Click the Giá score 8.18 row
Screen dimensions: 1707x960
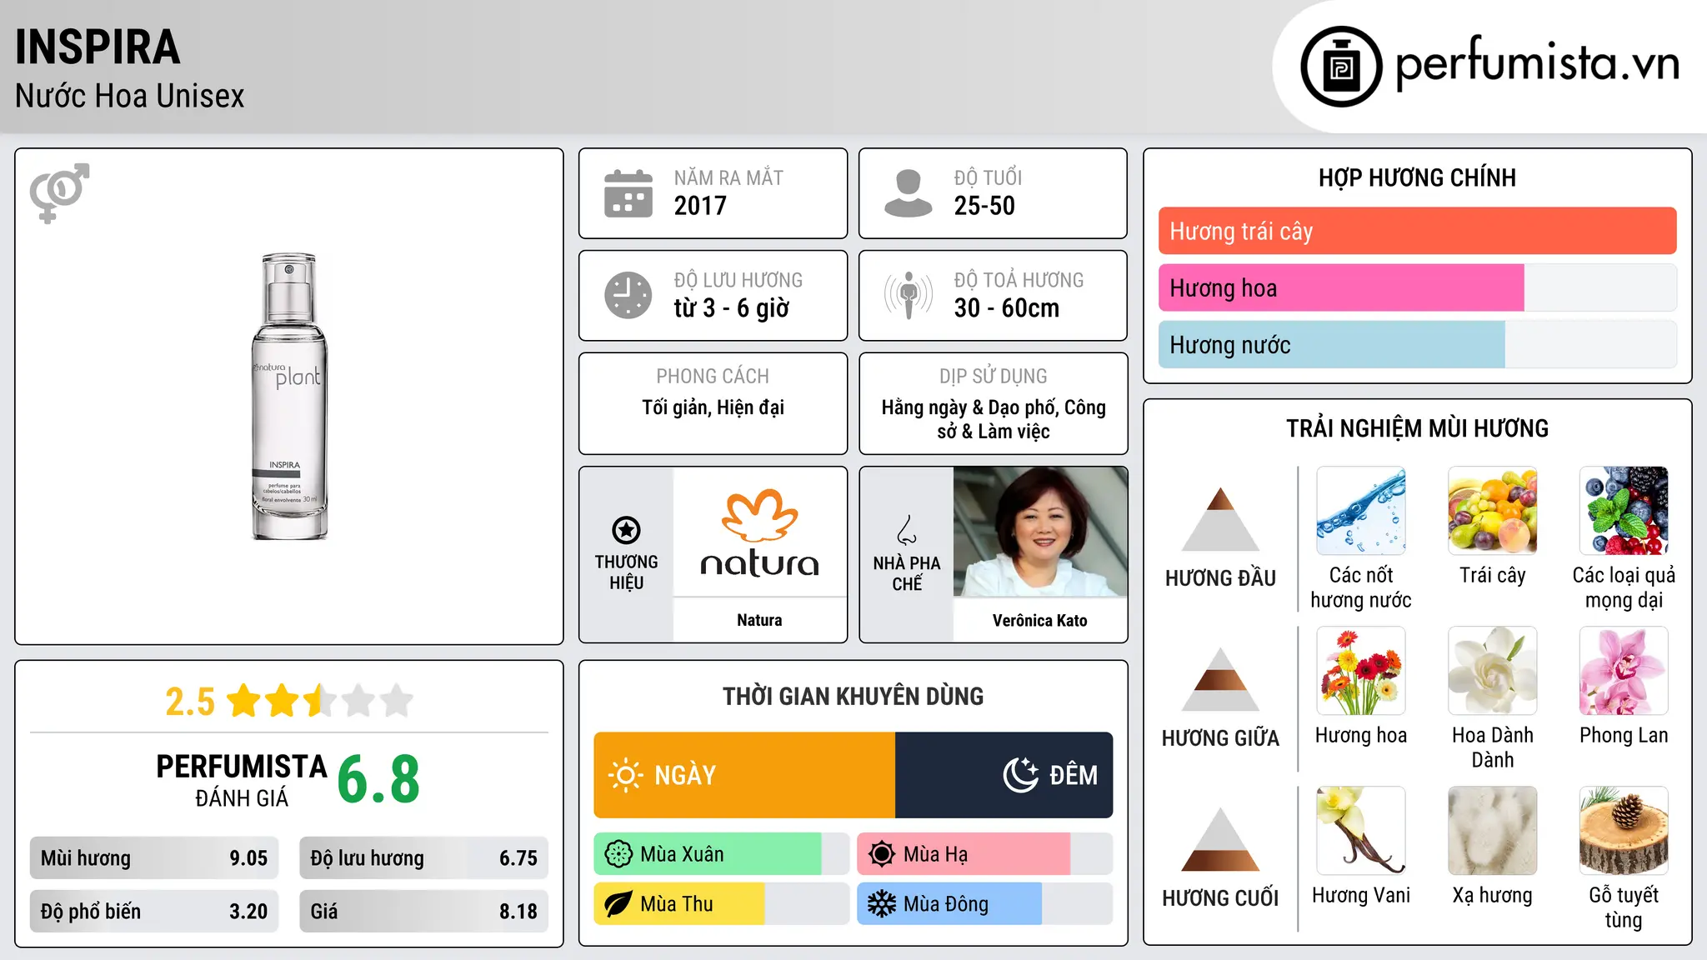pos(423,912)
